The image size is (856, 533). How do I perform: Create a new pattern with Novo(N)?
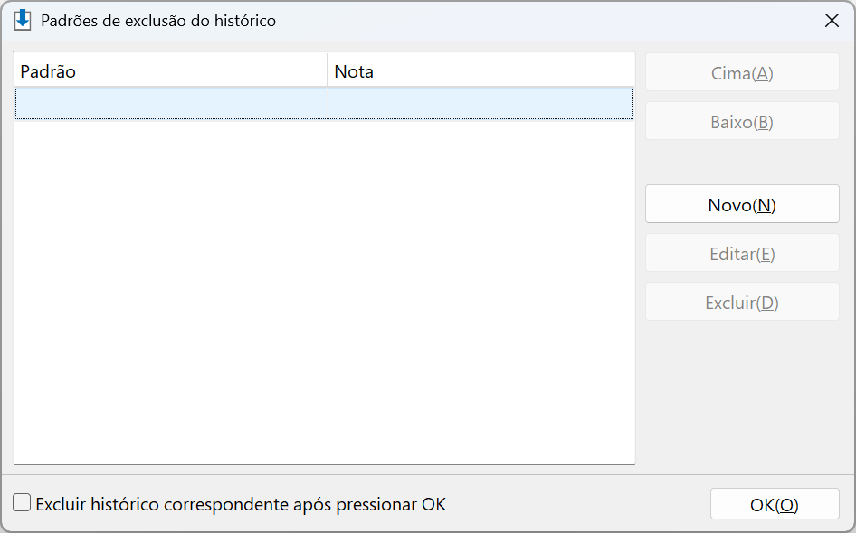[742, 204]
